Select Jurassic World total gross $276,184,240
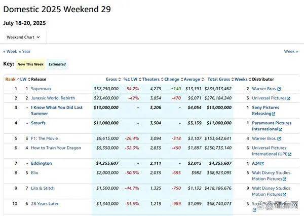The width and height of the screenshot is (304, 216). point(218,98)
